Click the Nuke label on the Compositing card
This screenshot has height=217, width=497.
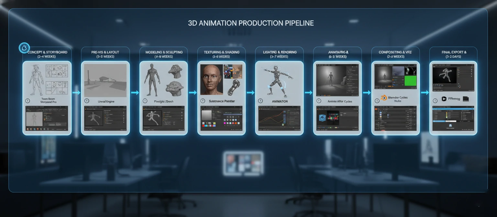click(398, 101)
